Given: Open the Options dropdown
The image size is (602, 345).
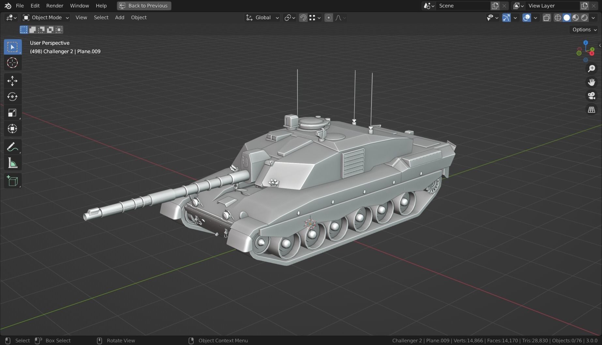Looking at the screenshot, I should click(584, 30).
